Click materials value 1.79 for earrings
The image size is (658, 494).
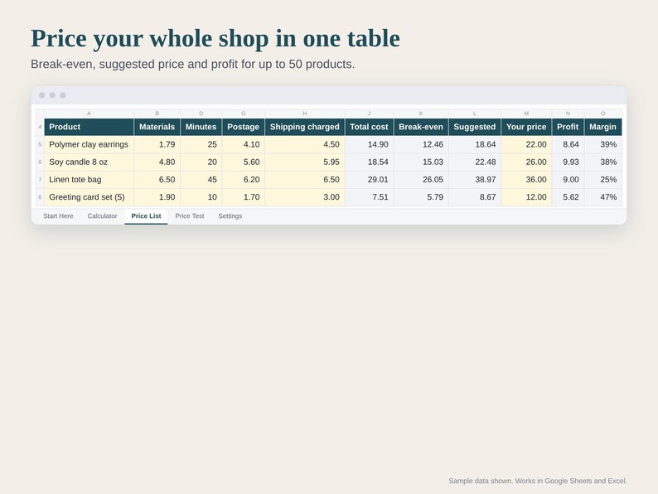157,144
